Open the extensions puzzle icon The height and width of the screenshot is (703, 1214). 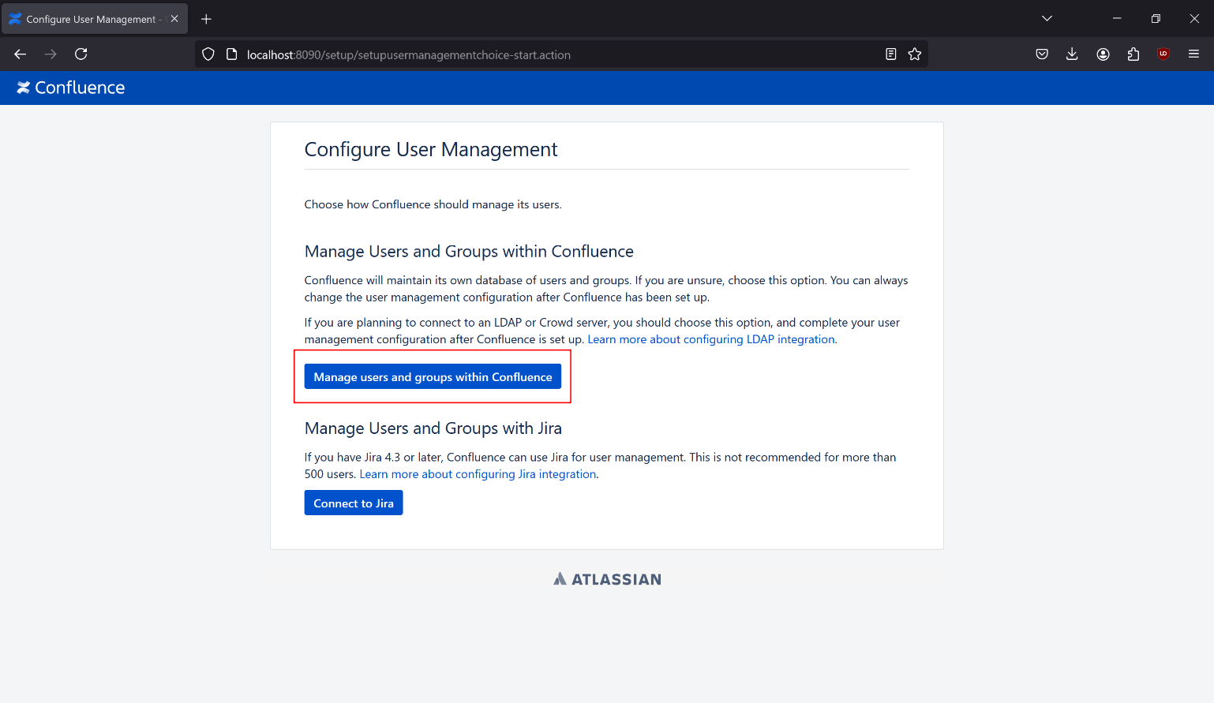tap(1133, 54)
